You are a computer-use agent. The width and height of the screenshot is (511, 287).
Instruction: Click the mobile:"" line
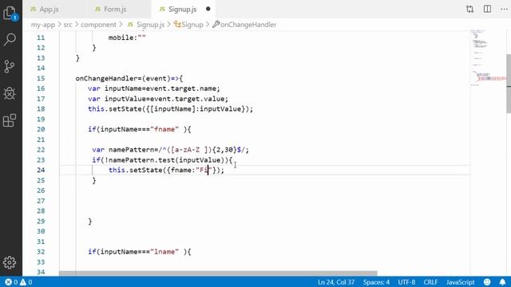click(x=127, y=37)
